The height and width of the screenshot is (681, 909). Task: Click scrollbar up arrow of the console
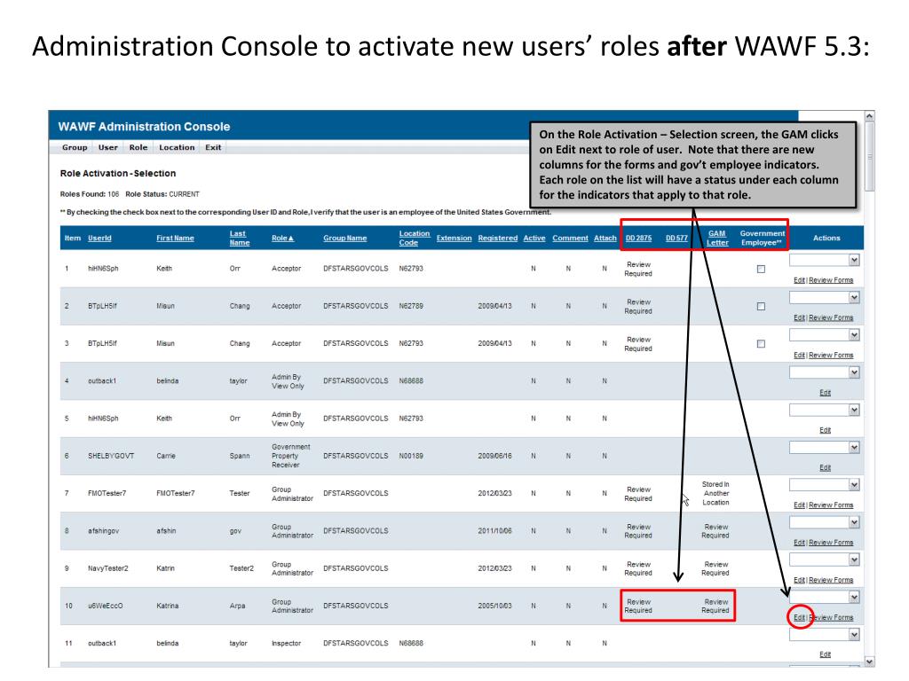coord(869,116)
